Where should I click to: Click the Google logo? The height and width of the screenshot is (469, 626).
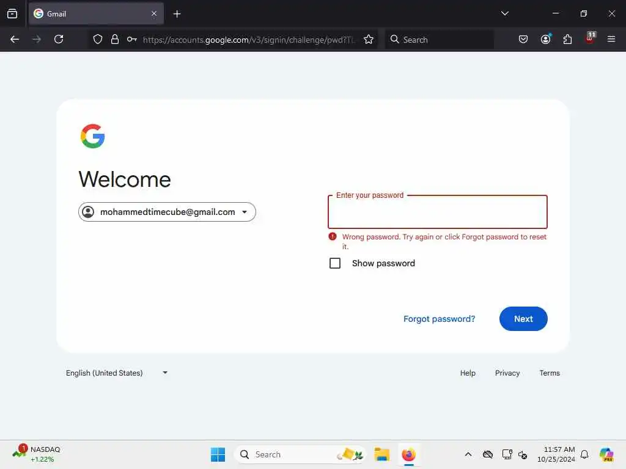(93, 136)
